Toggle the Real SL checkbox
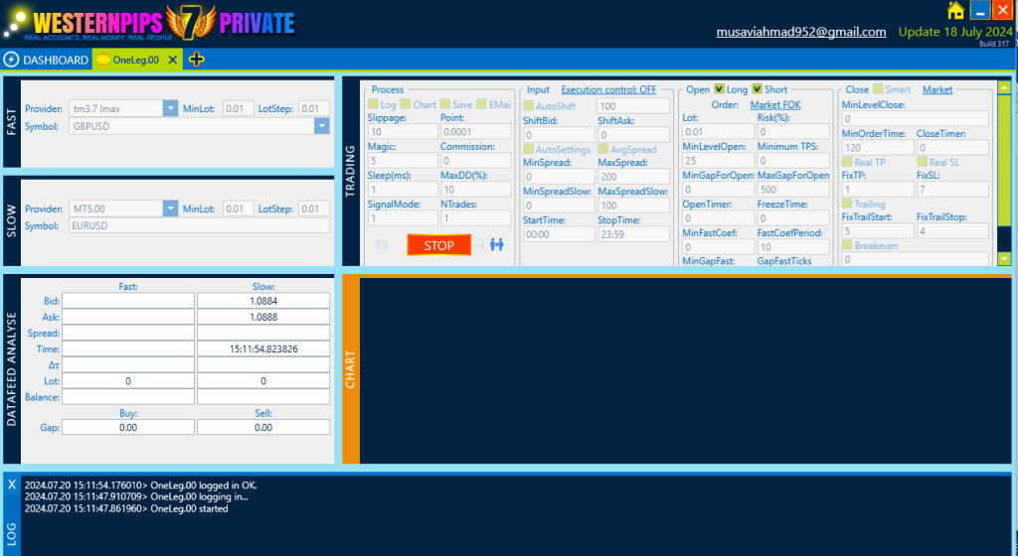The image size is (1018, 556). [x=922, y=162]
